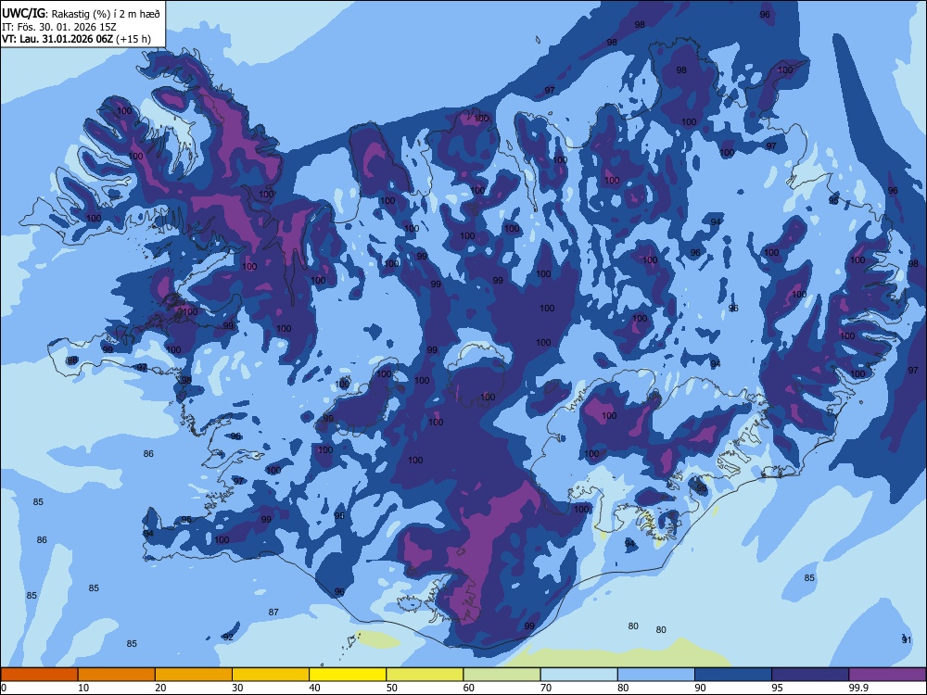
Task: Click the '91' humidity value on the map
Action: click(x=907, y=640)
